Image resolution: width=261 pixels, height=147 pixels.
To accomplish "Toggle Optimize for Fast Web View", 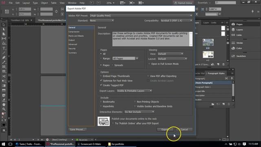I will (101, 80).
